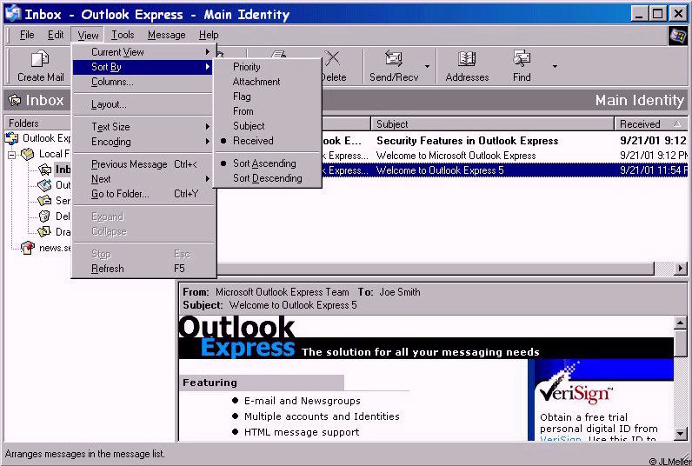Select Sort Ascending option
The width and height of the screenshot is (692, 466).
click(x=268, y=163)
